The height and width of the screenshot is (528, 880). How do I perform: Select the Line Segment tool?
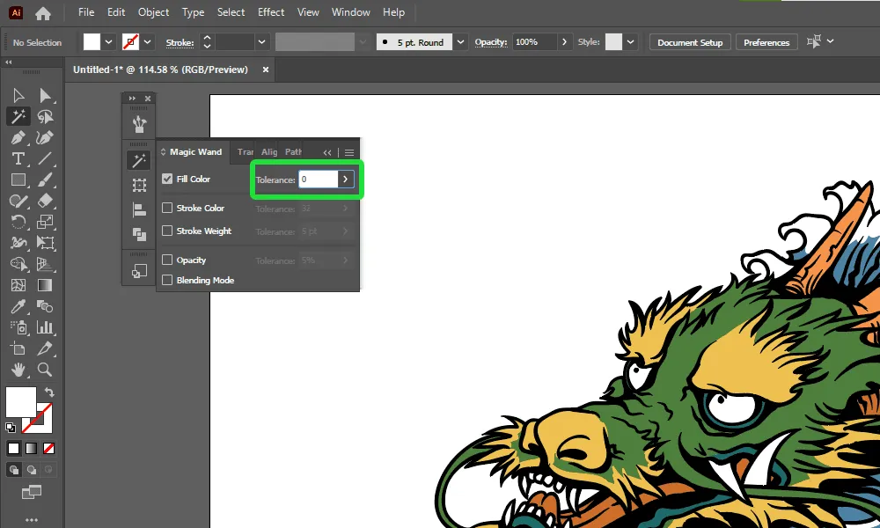tap(45, 158)
